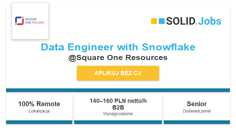Click the blue square in SOLID.Jobs logo
The height and width of the screenshot is (130, 236).
click(x=162, y=21)
